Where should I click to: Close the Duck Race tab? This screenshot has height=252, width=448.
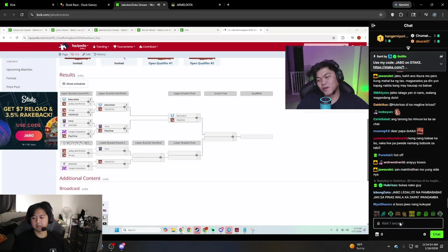108,5
